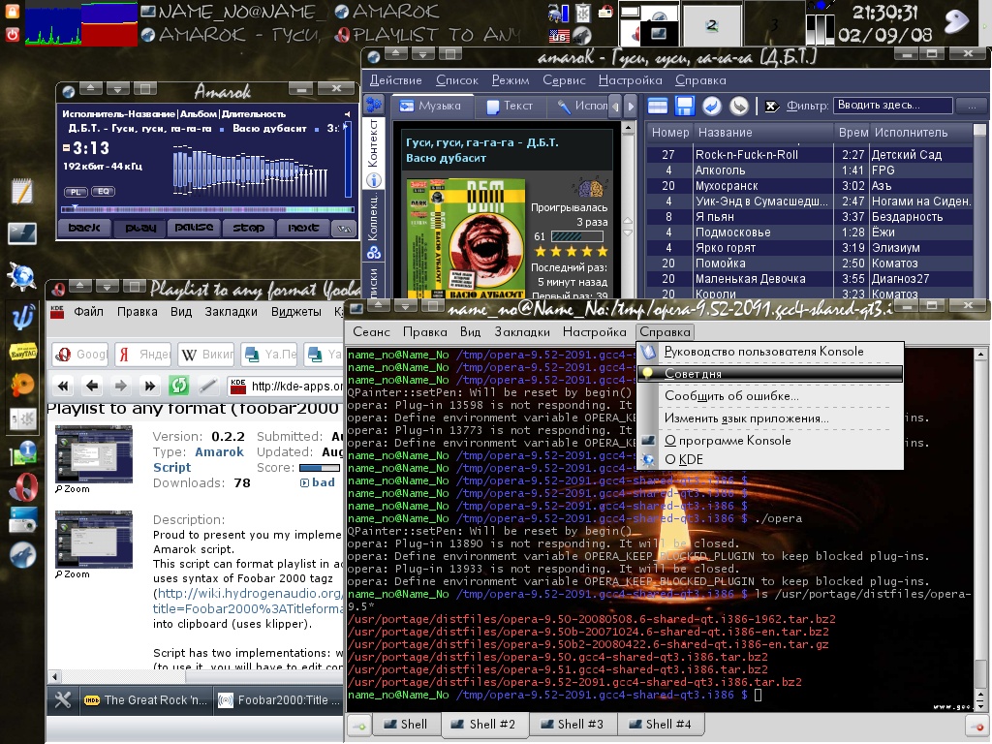Click the Rewind button in Opera's toolbar

coord(63,386)
